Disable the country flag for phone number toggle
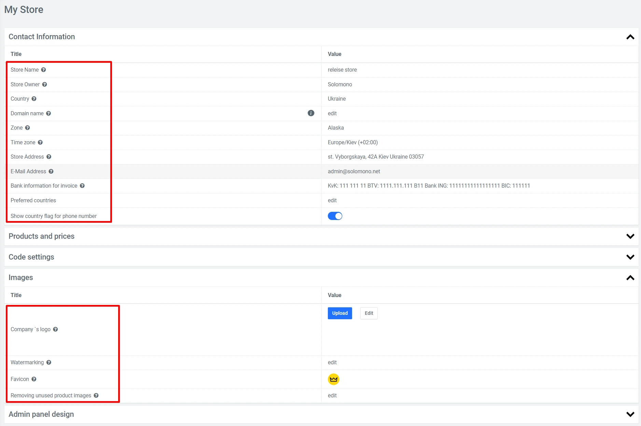Viewport: 641px width, 426px height. pyautogui.click(x=335, y=216)
